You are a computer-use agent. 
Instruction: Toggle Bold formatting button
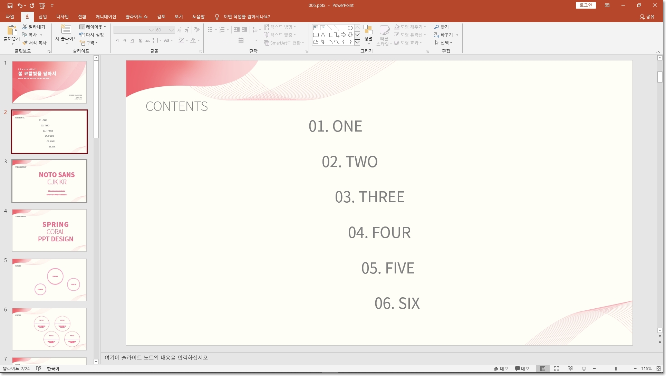117,40
